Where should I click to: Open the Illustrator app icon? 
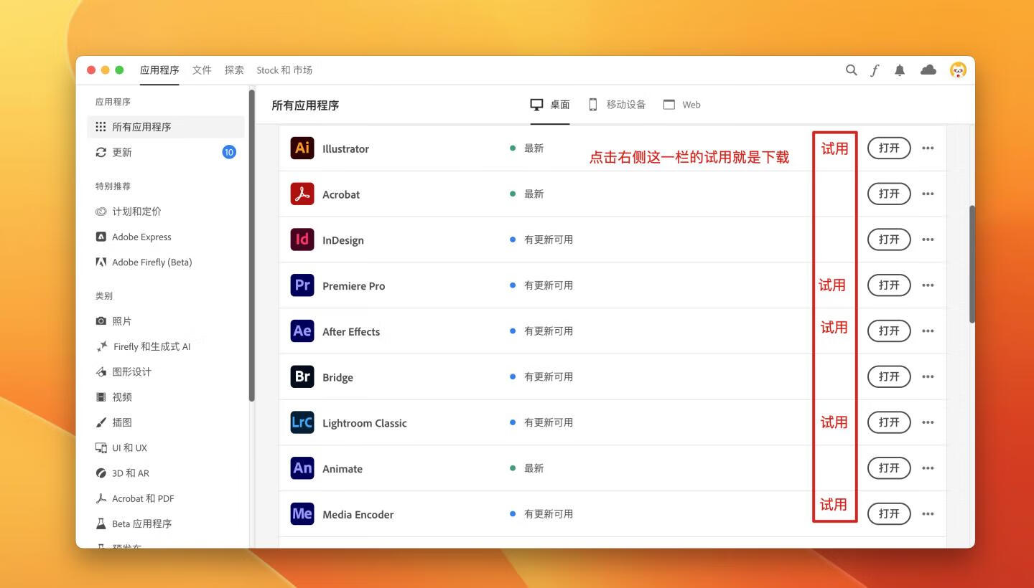(x=302, y=148)
